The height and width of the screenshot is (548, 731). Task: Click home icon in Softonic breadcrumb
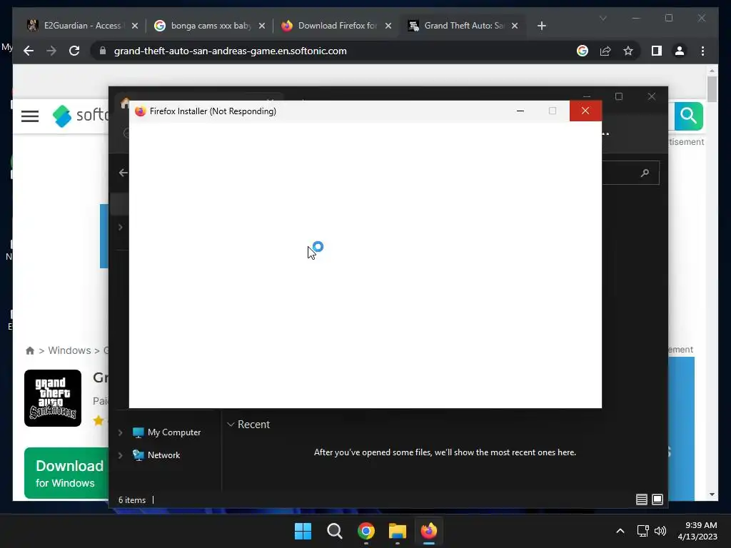(30, 350)
